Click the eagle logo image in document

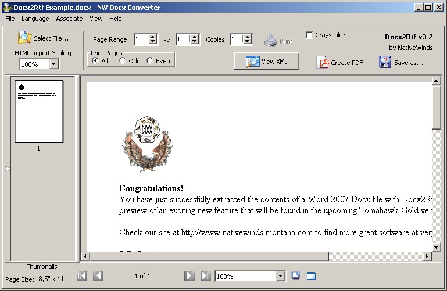[148, 144]
